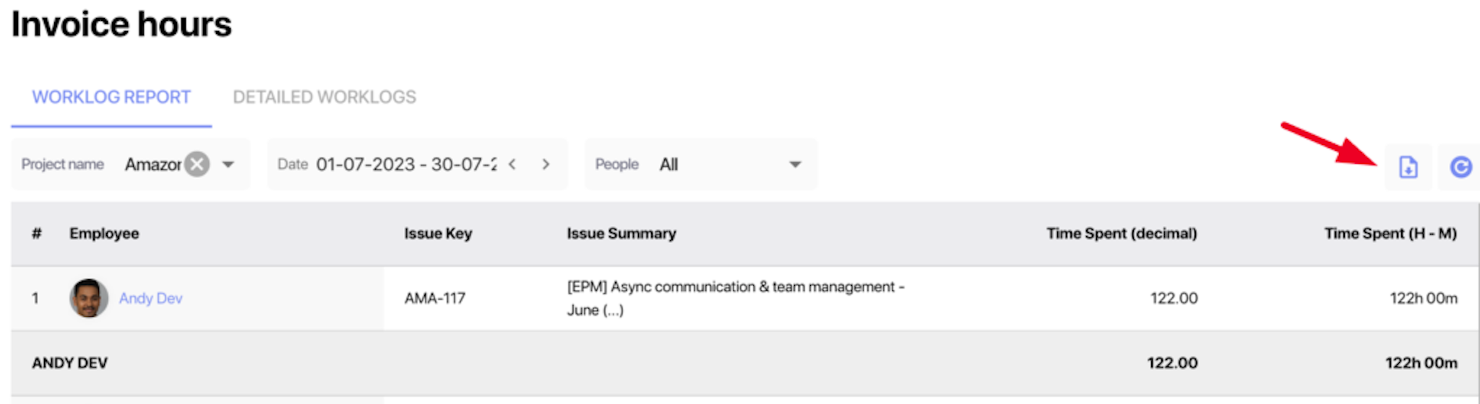This screenshot has height=404, width=1480.
Task: Sort by Employee column header
Action: 104,234
